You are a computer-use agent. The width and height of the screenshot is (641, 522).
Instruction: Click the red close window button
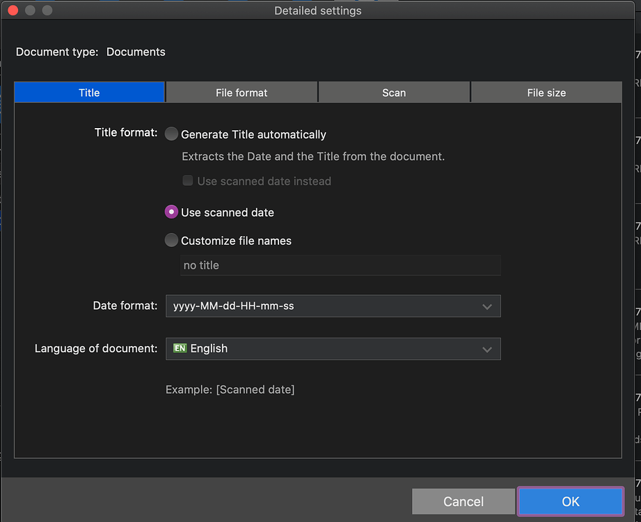[x=12, y=10]
